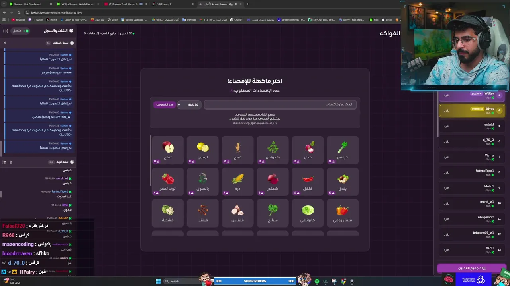510x286 pixels.
Task: Open the Windows Start menu
Action: 158,281
